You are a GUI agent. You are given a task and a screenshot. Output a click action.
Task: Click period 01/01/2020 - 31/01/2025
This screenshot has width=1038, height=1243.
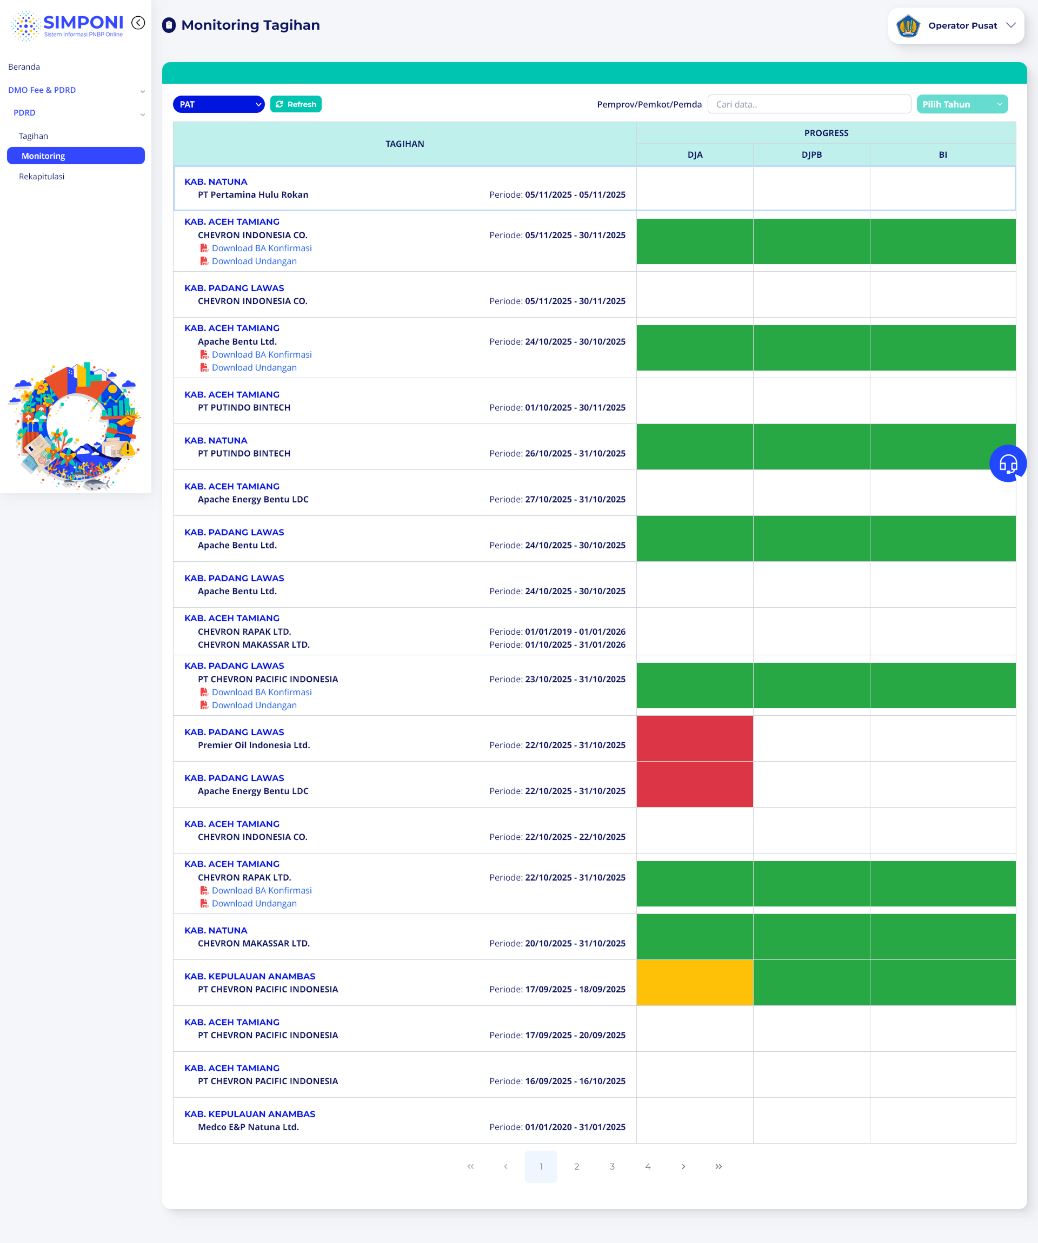click(575, 1127)
